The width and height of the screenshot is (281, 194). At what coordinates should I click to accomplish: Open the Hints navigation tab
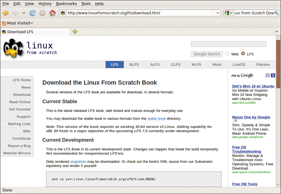click(217, 65)
